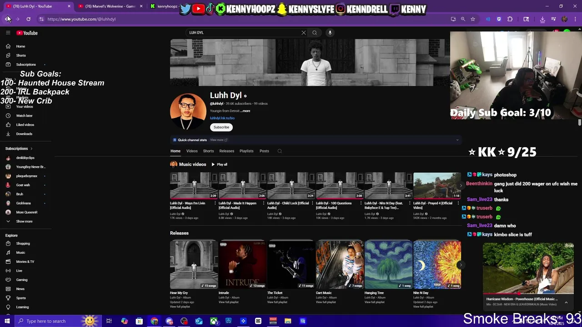Collapse the mini player chevron

tap(566, 302)
